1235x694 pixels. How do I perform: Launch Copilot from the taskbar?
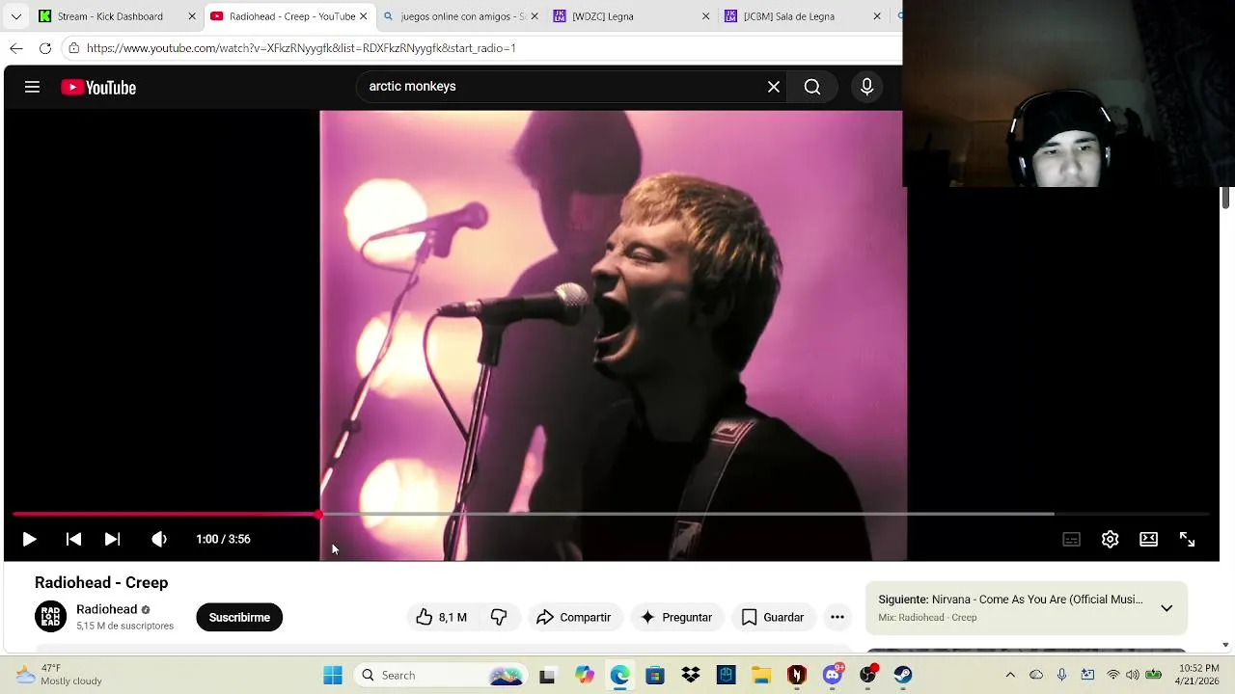pyautogui.click(x=584, y=676)
